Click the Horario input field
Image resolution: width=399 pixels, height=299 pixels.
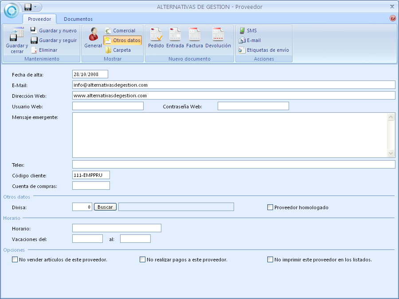(x=117, y=228)
